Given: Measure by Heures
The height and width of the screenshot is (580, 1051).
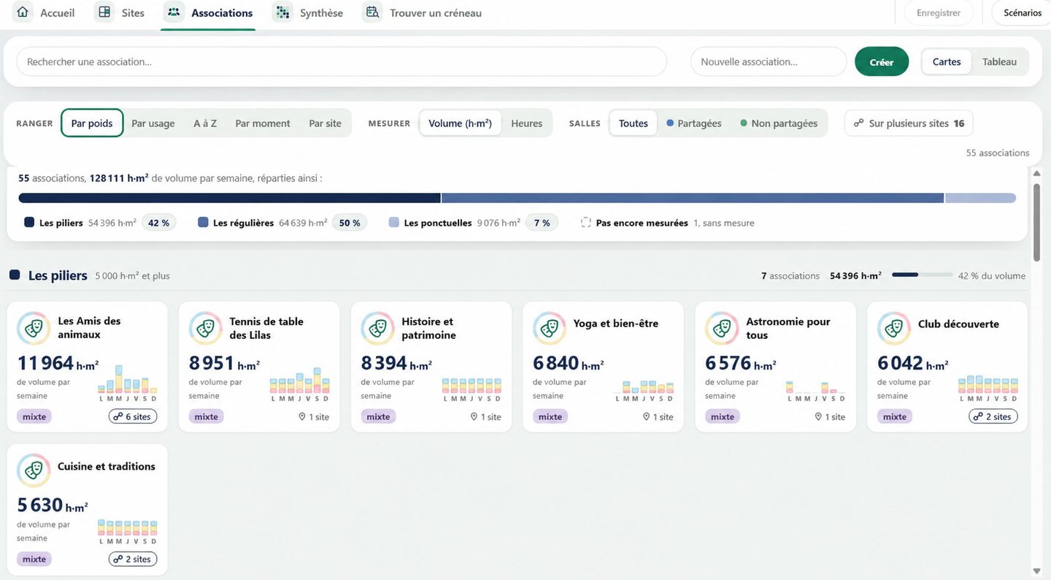Looking at the screenshot, I should point(527,123).
